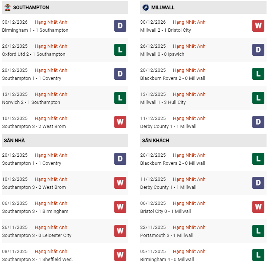Click the Millwall club crest icon
Image resolution: width=268 pixels, height=265 pixels.
point(145,7)
